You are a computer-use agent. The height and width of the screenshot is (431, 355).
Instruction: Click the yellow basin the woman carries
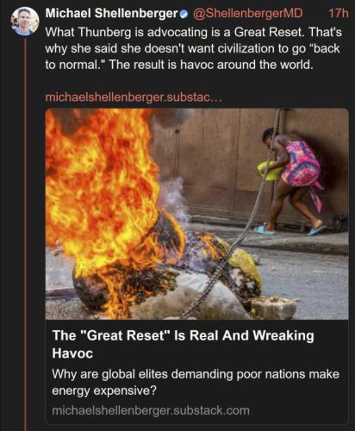coord(270,171)
